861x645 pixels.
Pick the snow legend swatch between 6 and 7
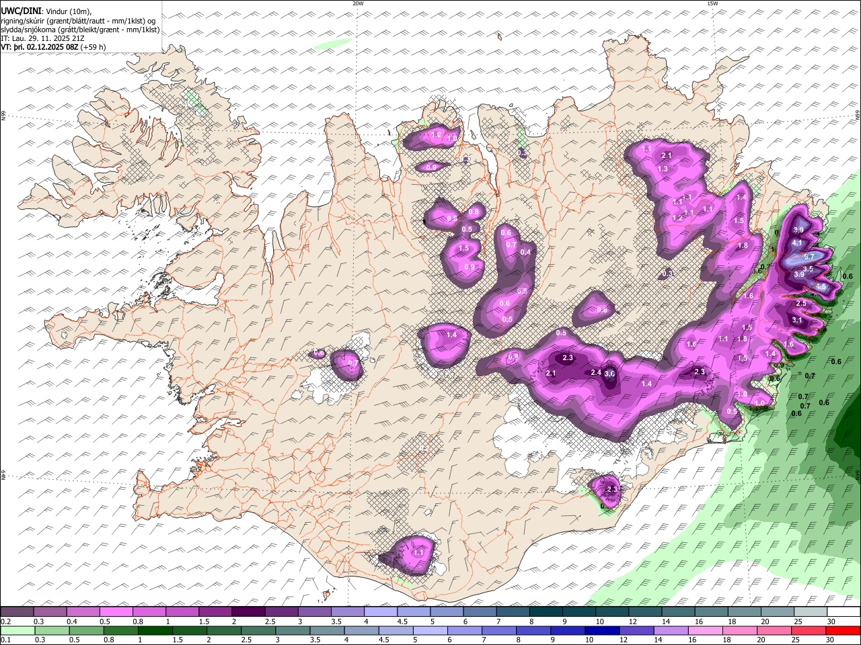pyautogui.click(x=480, y=612)
